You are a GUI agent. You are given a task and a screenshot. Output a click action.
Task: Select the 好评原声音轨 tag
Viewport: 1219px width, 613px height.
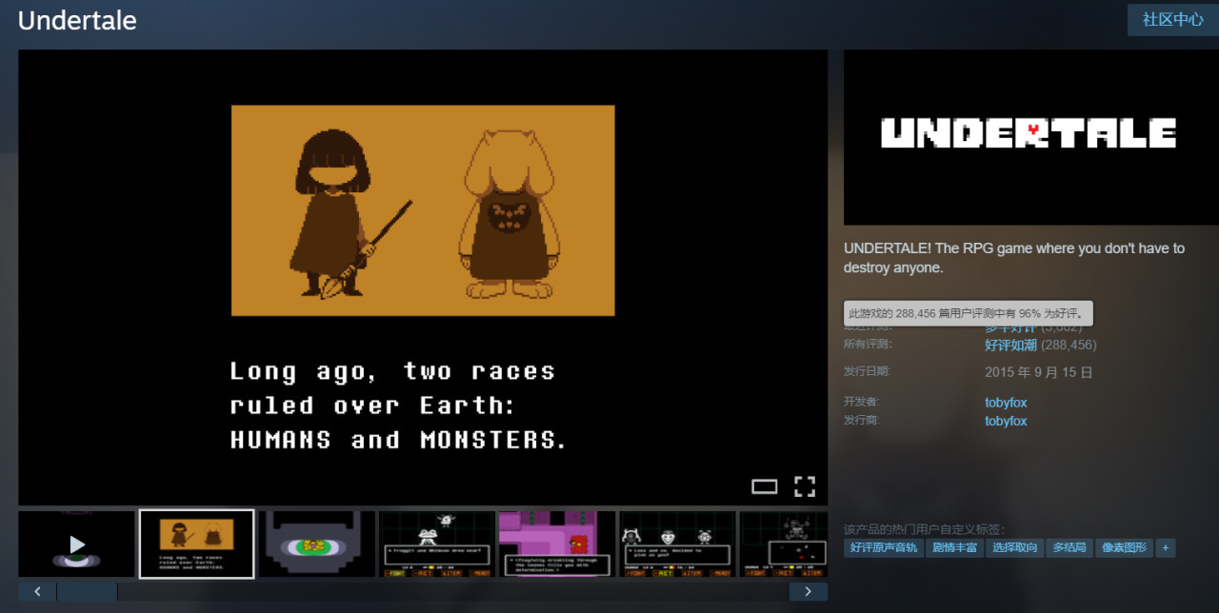pos(884,547)
